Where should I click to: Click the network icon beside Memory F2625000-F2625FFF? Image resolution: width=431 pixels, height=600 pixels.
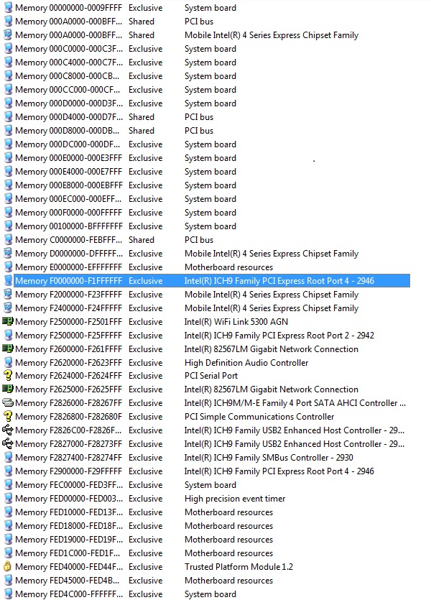click(8, 389)
